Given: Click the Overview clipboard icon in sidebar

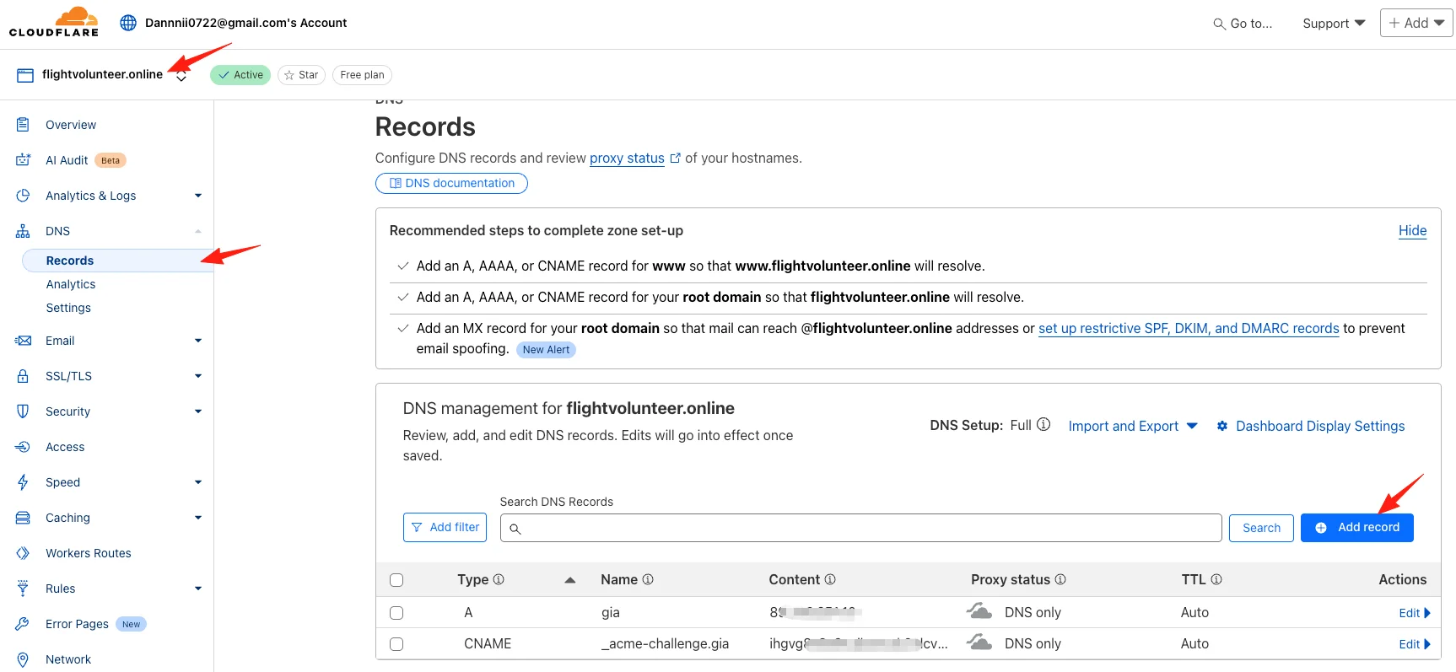Looking at the screenshot, I should [23, 125].
